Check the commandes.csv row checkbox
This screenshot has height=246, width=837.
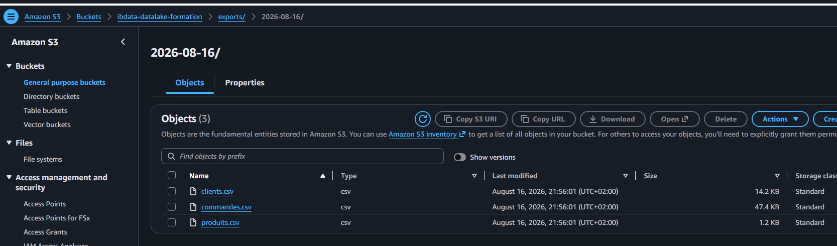[172, 207]
